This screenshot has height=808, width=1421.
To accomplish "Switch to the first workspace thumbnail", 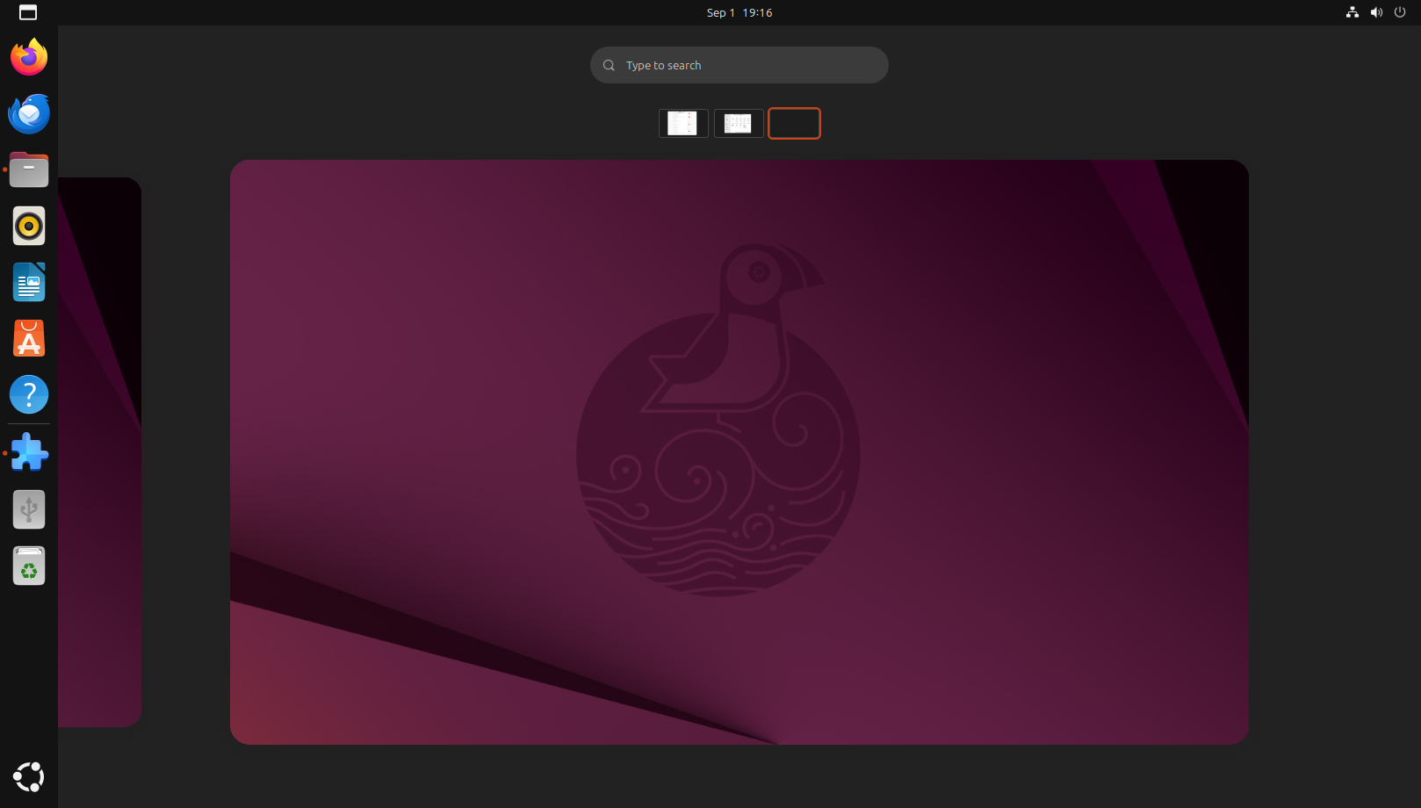I will point(683,123).
